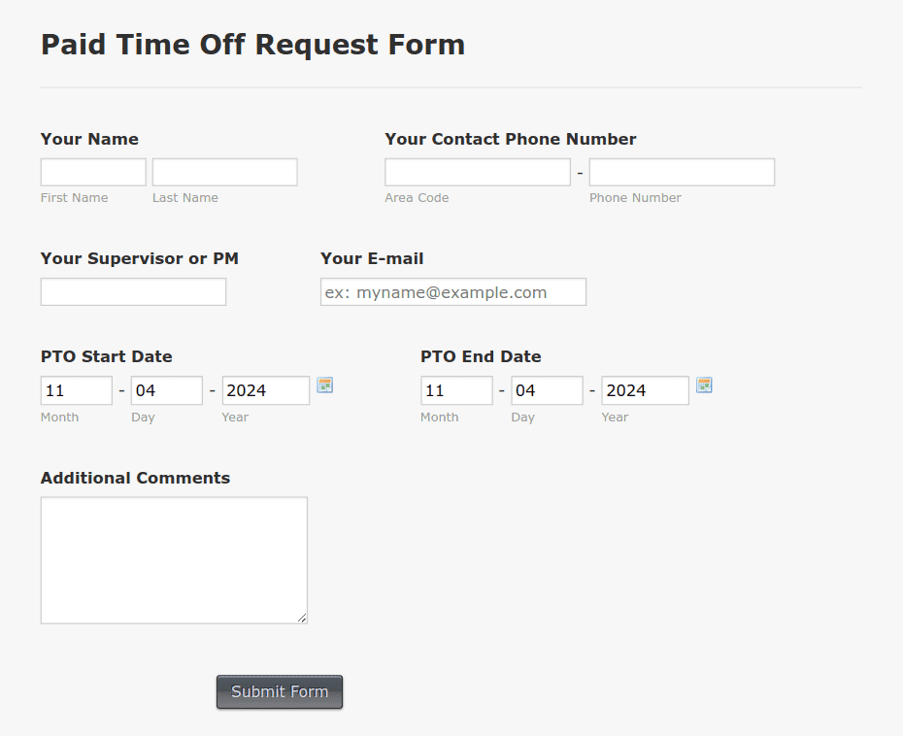Screen dimensions: 903x736
Task: Select the Your E-mail input box
Action: click(x=452, y=291)
